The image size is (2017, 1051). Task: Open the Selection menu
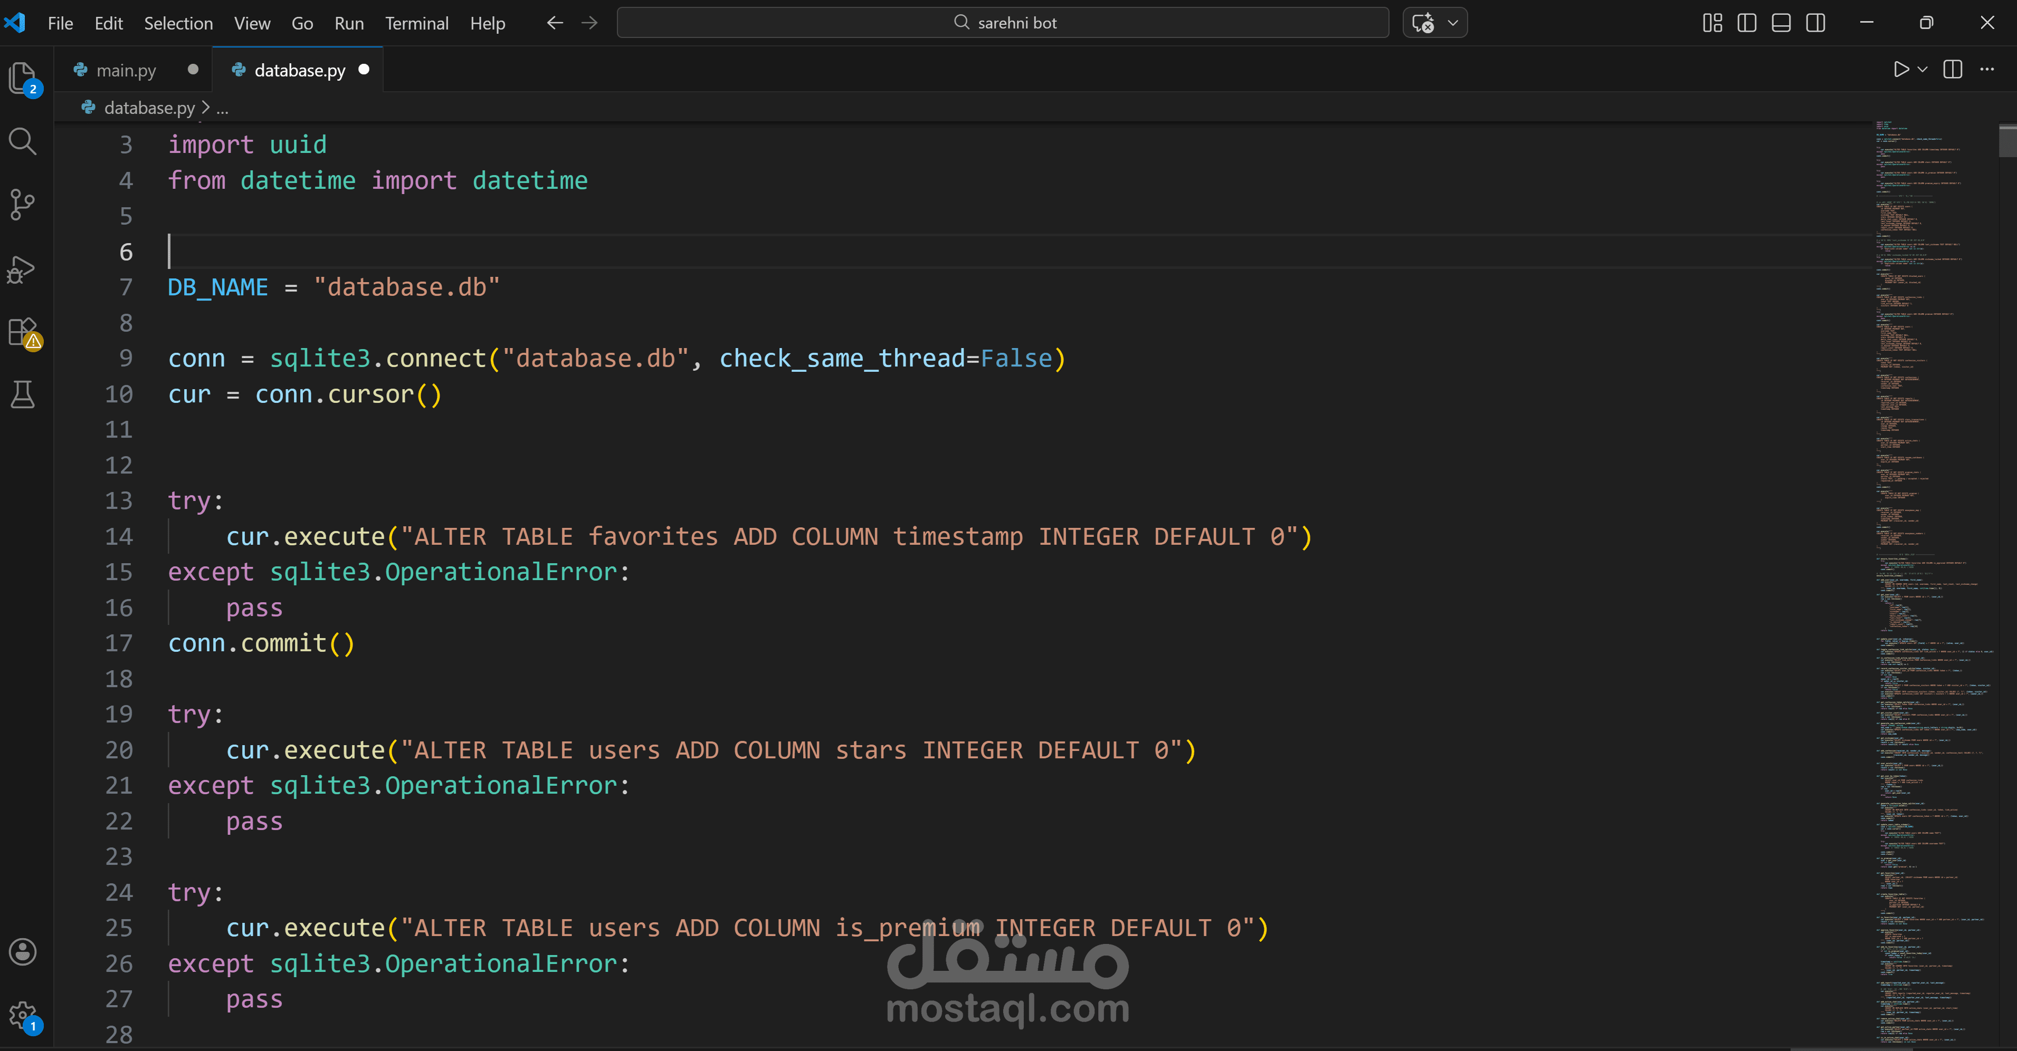[x=178, y=24]
